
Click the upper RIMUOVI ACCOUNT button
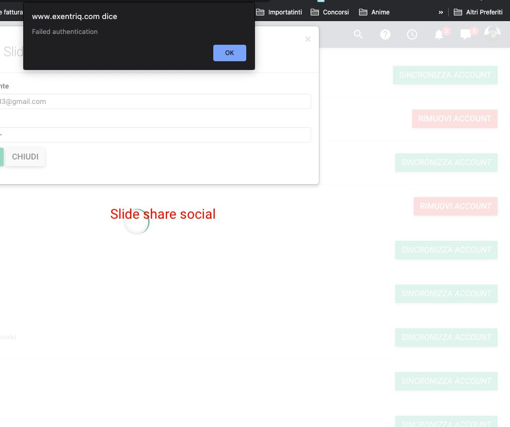pos(454,118)
